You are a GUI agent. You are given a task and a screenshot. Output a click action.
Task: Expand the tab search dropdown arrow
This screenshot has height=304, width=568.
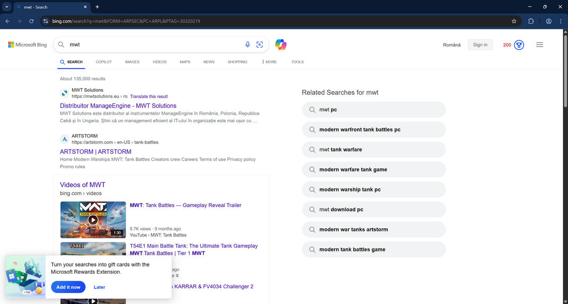7,7
